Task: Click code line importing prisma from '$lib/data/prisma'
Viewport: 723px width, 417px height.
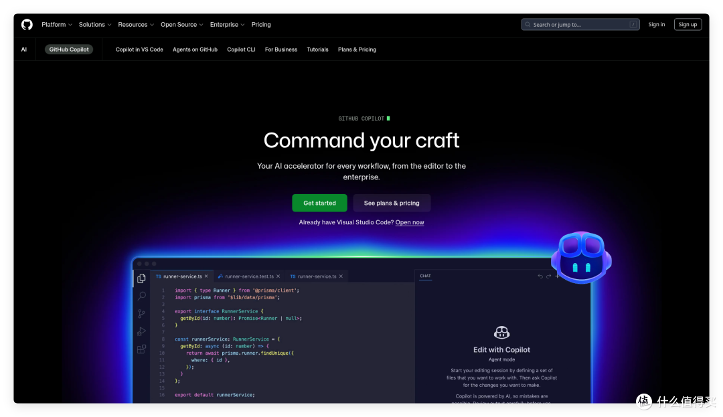Action: point(228,297)
